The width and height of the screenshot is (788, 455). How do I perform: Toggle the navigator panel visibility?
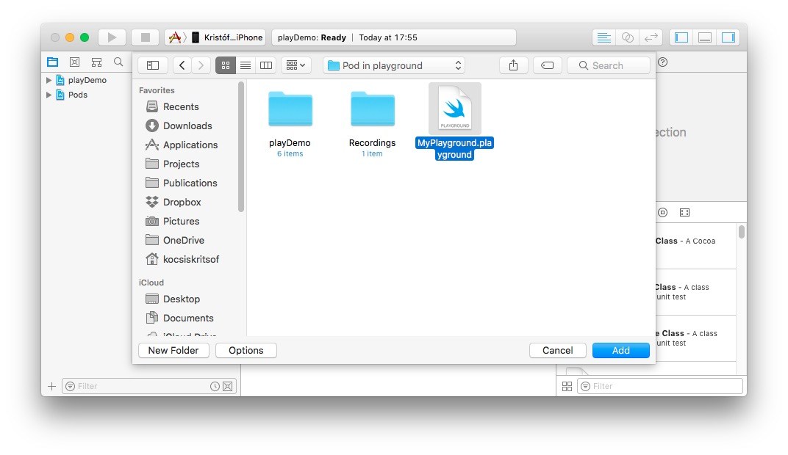(x=681, y=37)
